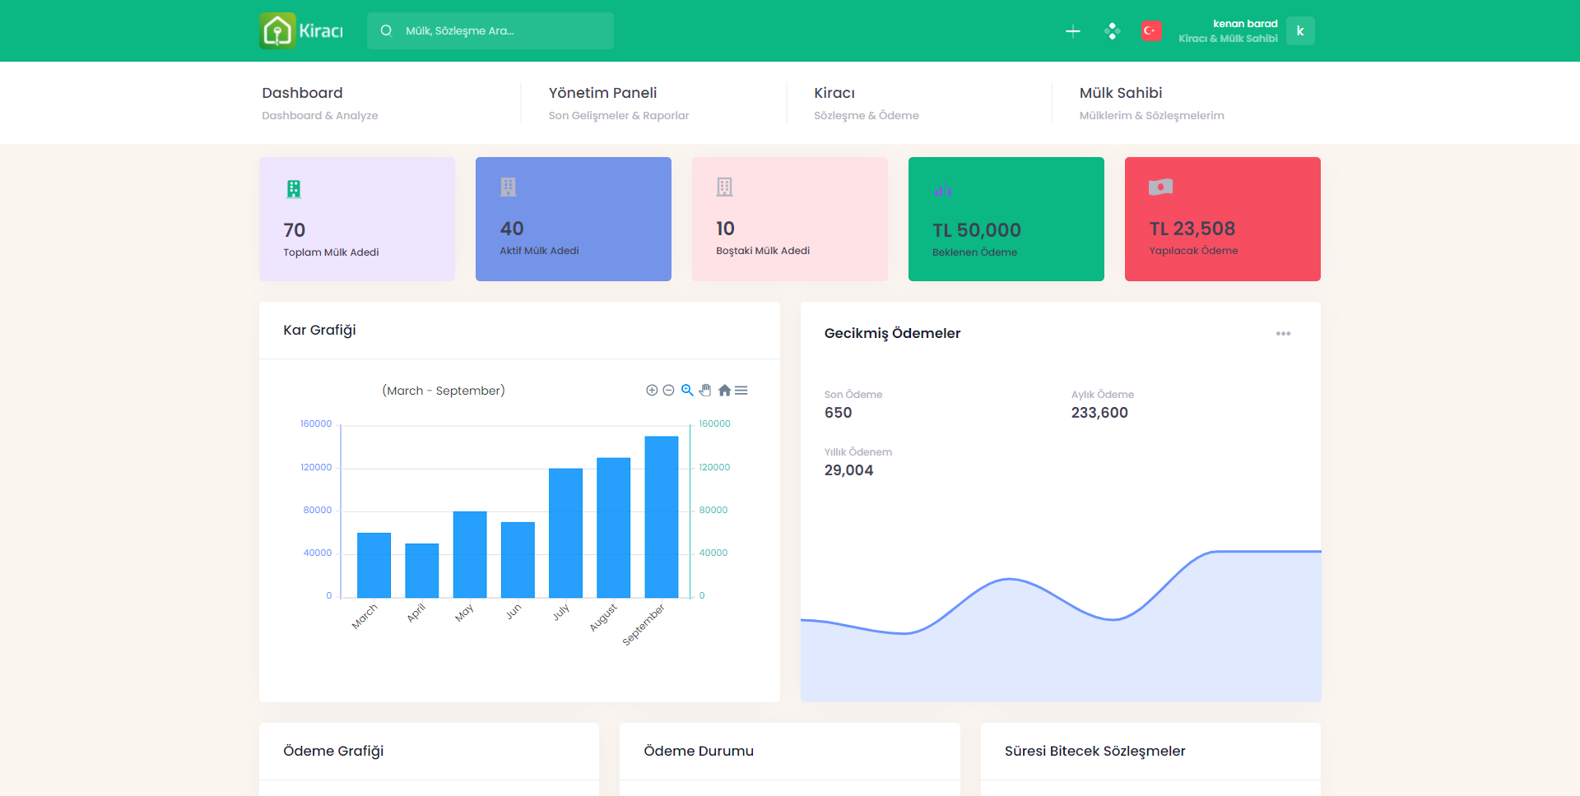Activate the hand panning tool
1580x796 pixels.
tap(705, 391)
